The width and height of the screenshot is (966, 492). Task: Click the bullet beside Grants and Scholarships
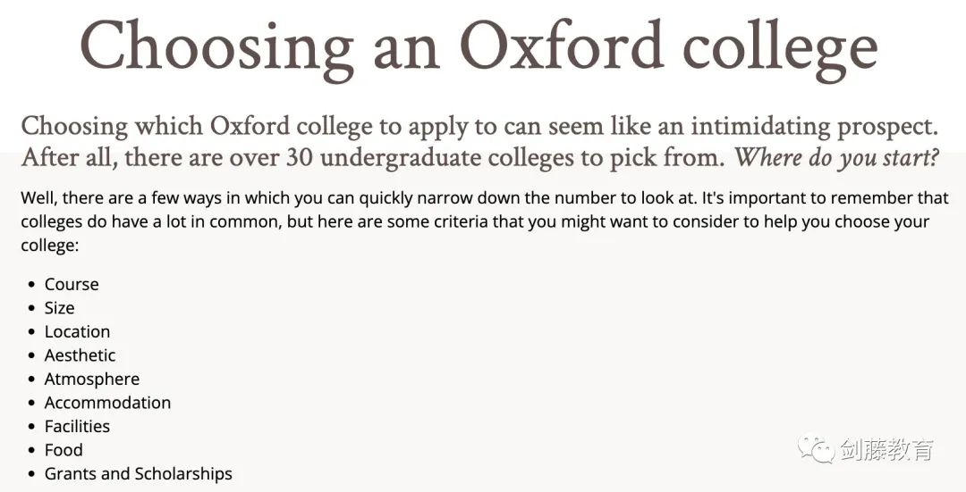click(32, 474)
